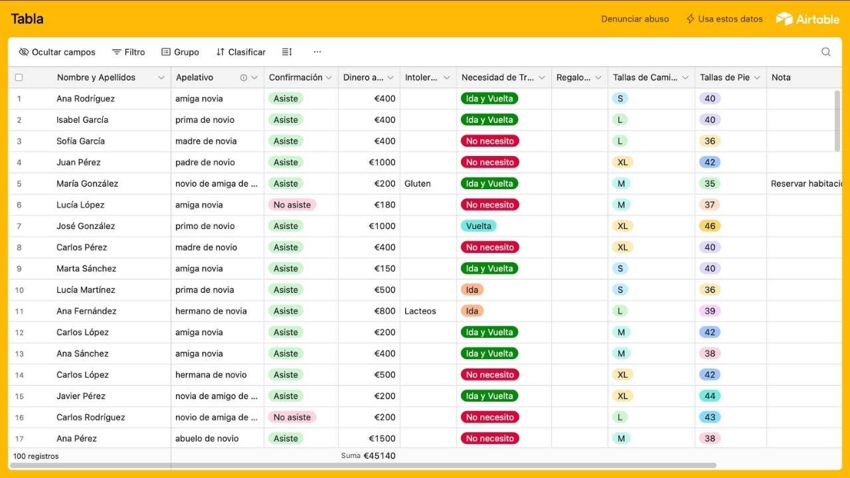Click Lacteos cell in Ana Fernández row
The width and height of the screenshot is (850, 478).
(429, 311)
